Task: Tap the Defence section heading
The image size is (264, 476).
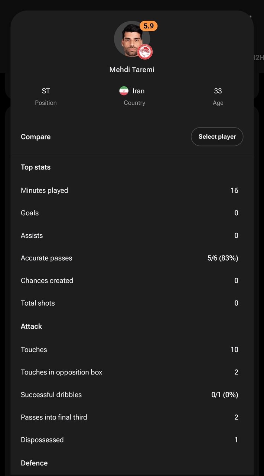Action: (x=34, y=463)
